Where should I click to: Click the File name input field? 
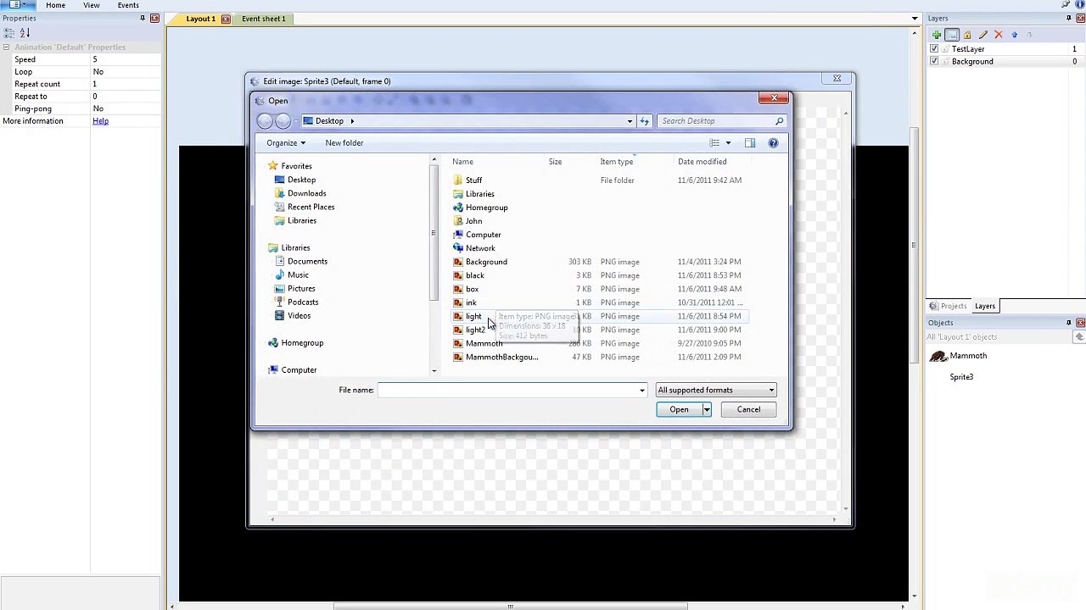[512, 390]
